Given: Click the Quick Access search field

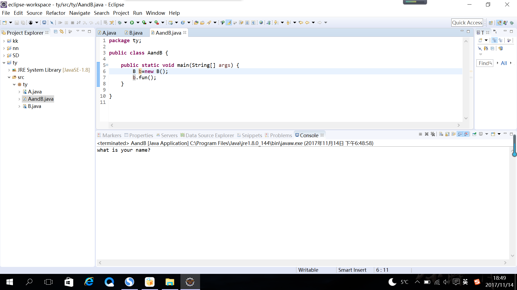Looking at the screenshot, I should click(467, 23).
